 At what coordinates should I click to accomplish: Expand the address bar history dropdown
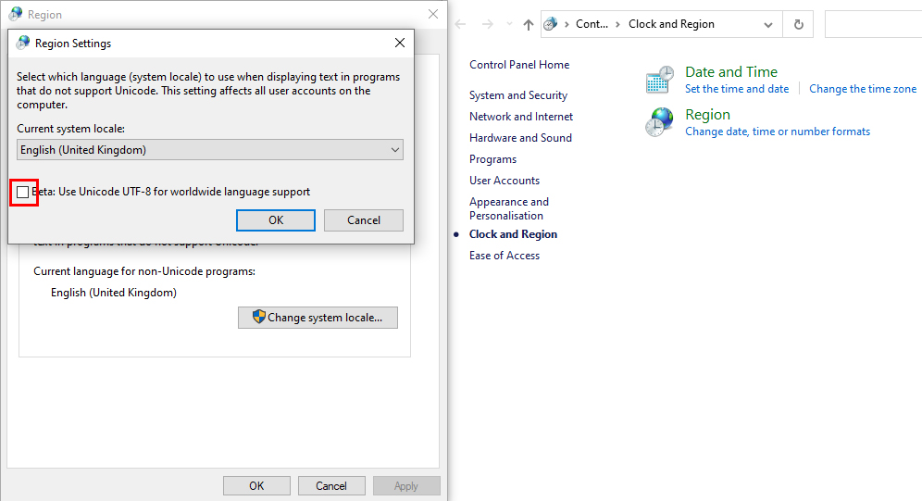(x=767, y=24)
